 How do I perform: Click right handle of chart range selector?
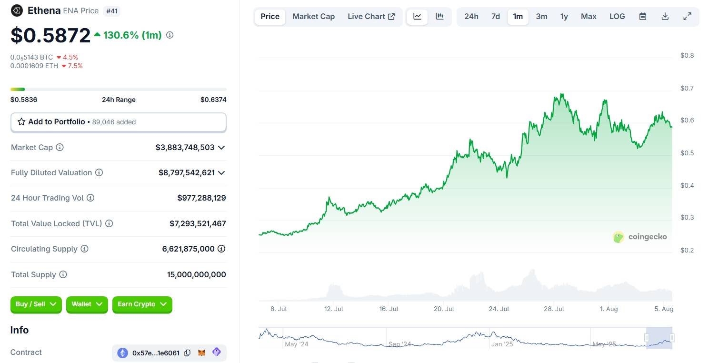point(672,338)
